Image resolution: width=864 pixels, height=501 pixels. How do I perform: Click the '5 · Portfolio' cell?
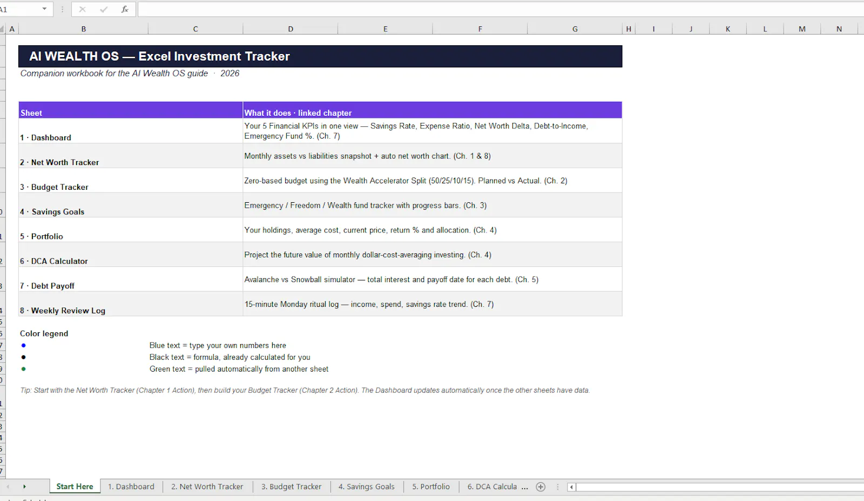pyautogui.click(x=131, y=230)
